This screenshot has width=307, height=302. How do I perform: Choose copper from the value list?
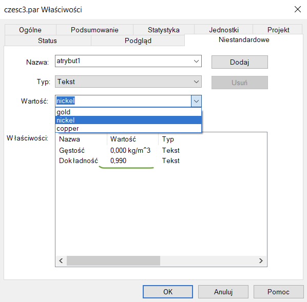tap(128, 129)
